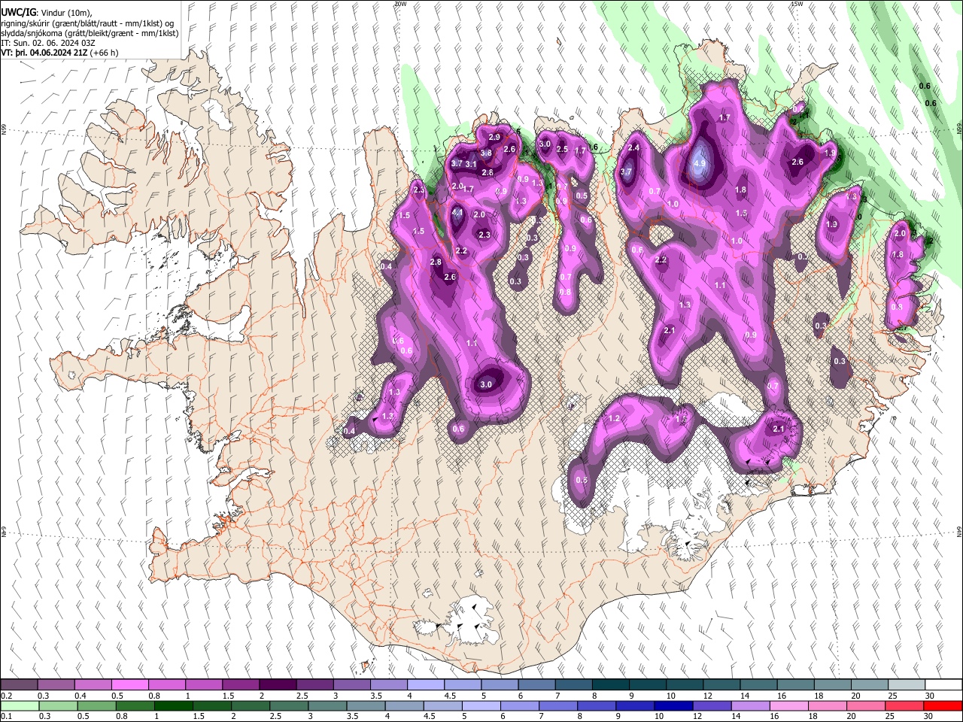Click the initial time 'IT: Sun. 02. 06. 2024 03Z'
963x722 pixels.
click(x=48, y=43)
